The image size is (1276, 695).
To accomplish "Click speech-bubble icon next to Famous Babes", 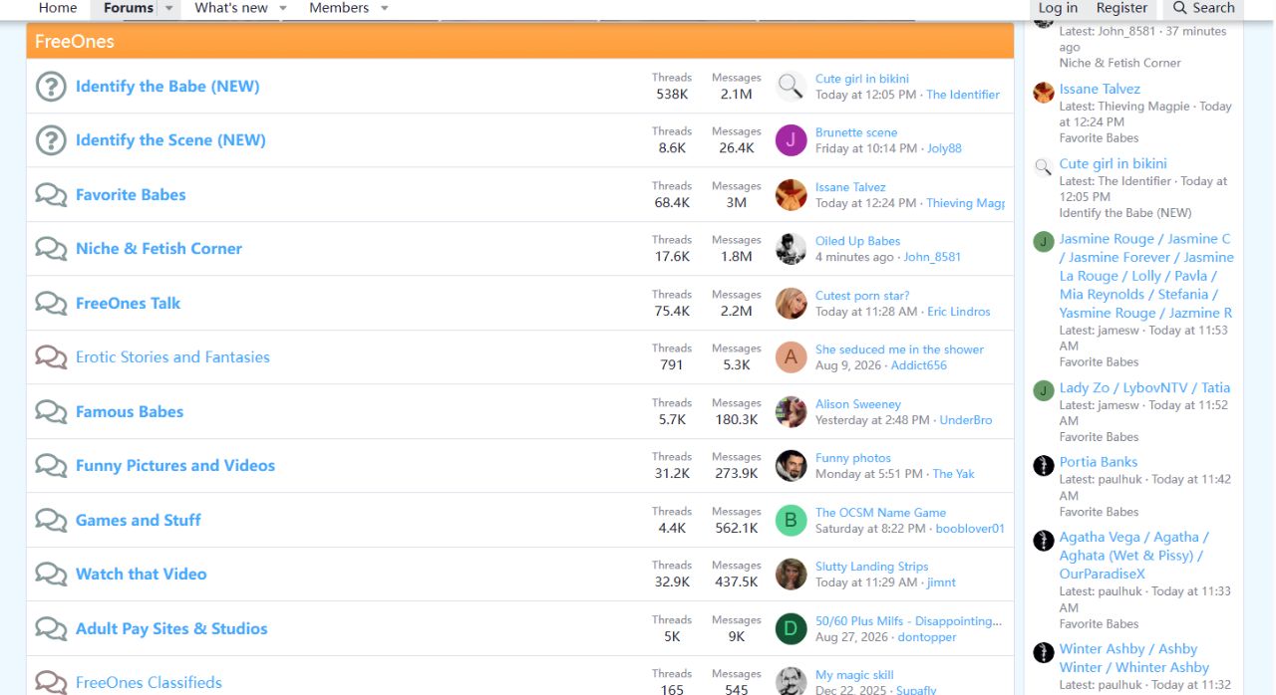I will (51, 411).
